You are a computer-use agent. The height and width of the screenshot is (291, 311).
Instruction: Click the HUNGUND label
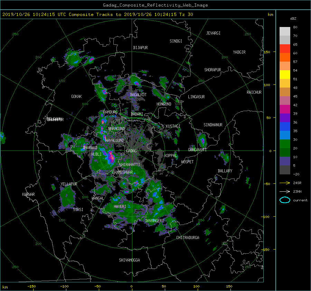(x=164, y=104)
